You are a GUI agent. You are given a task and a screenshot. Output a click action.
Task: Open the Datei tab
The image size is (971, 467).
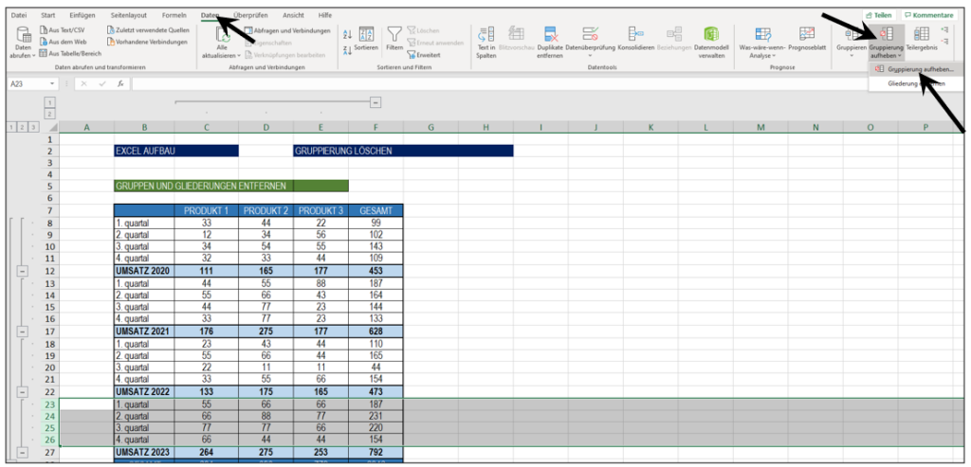pos(19,15)
